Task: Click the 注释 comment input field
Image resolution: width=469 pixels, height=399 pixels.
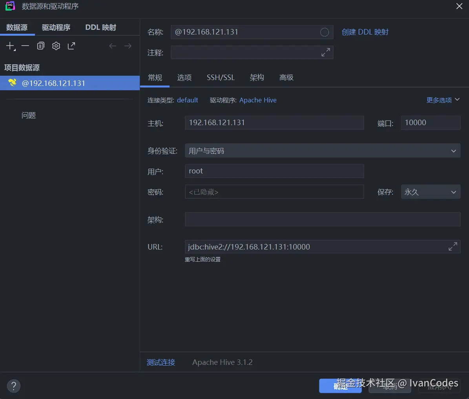Action: (252, 52)
